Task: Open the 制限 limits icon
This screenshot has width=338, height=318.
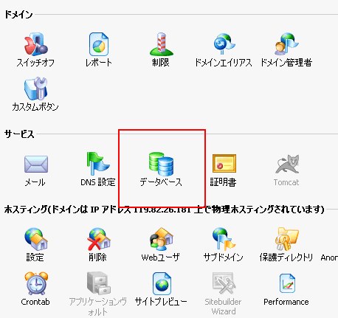Action: 162,44
